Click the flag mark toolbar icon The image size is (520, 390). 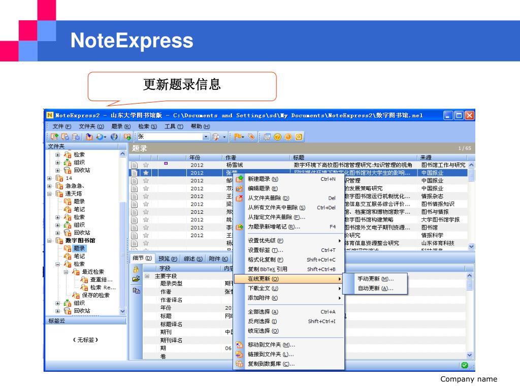(238, 137)
